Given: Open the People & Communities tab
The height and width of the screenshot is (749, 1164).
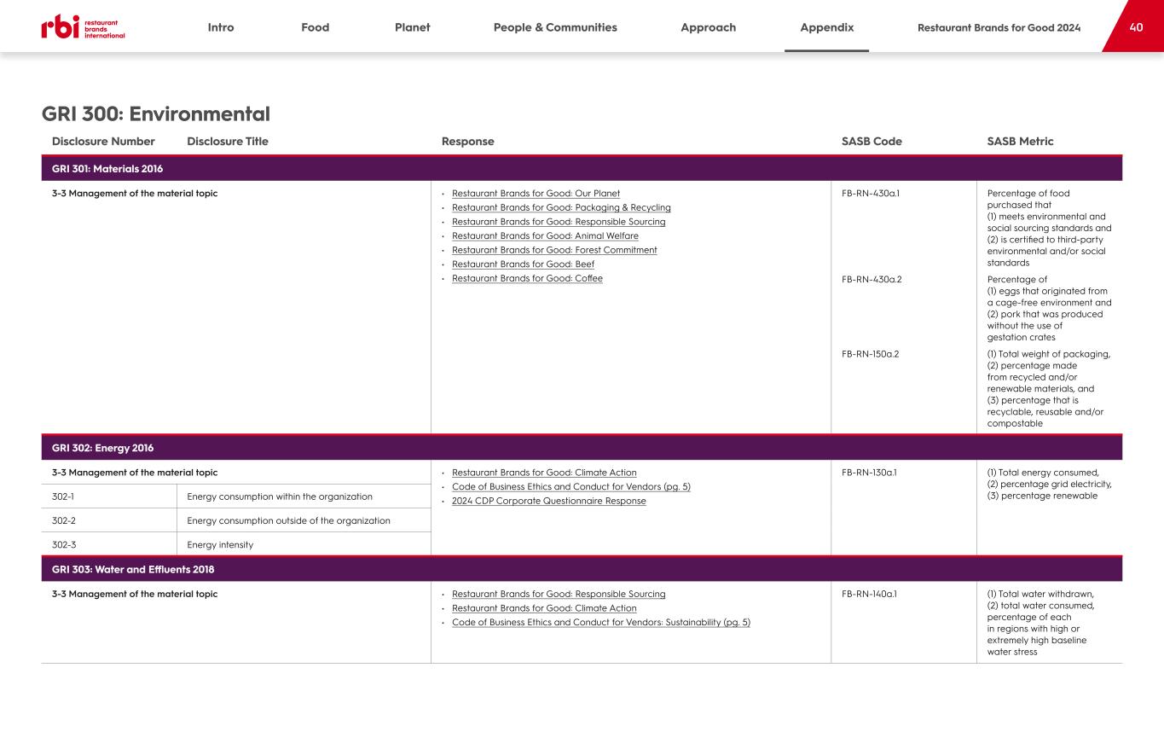Looking at the screenshot, I should [555, 27].
